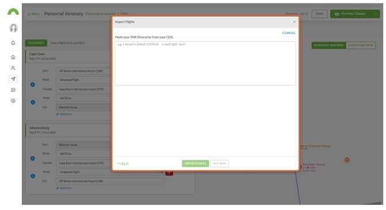The image size is (386, 210).
Task: Toggle Johannesburg directions checkbox
Action: pos(64,188)
